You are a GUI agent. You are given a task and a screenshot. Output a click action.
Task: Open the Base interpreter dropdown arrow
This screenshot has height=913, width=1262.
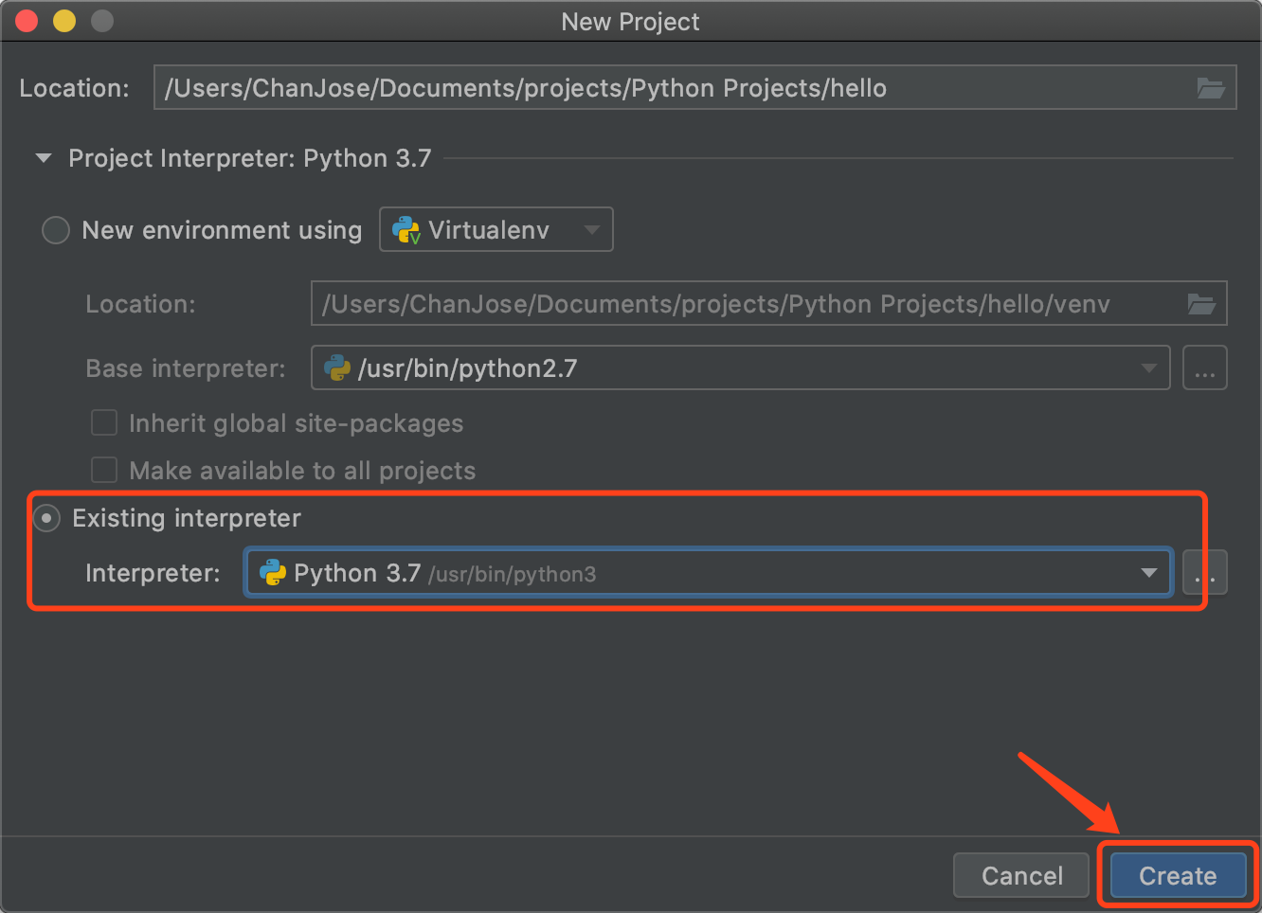coord(1149,368)
